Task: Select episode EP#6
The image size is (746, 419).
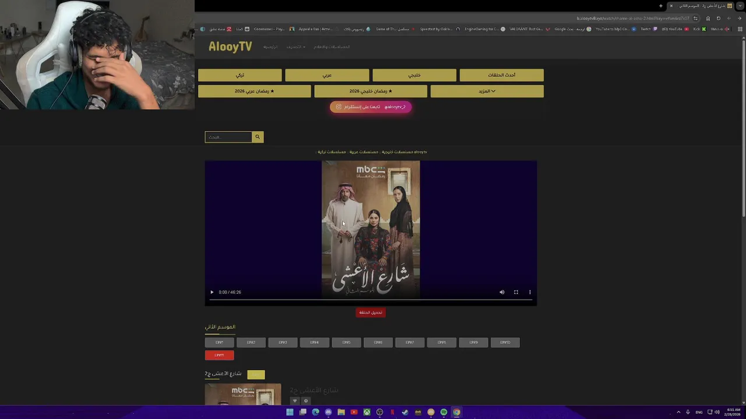Action: 378,343
